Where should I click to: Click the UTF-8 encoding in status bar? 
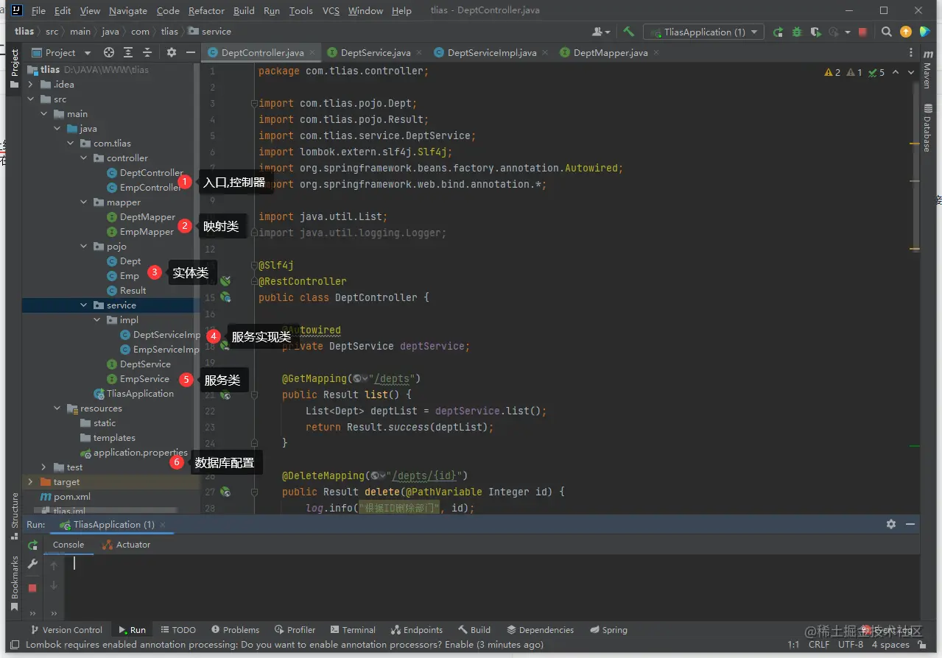pos(850,645)
